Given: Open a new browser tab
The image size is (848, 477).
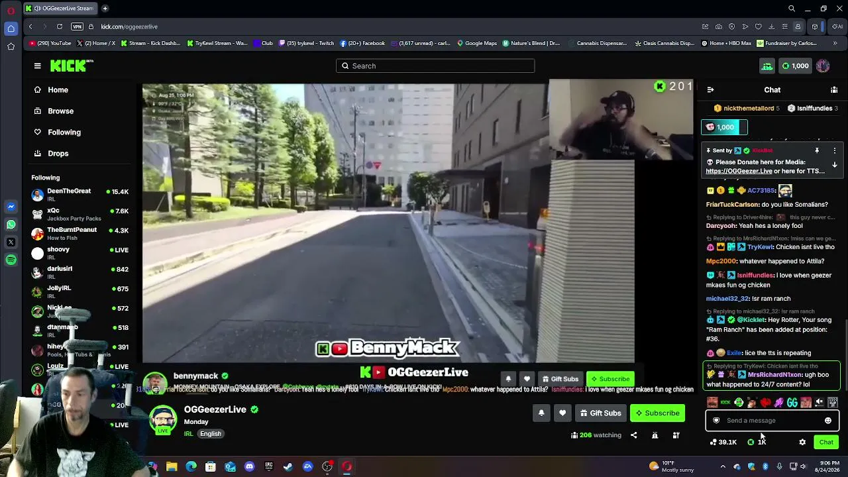Looking at the screenshot, I should point(105,9).
